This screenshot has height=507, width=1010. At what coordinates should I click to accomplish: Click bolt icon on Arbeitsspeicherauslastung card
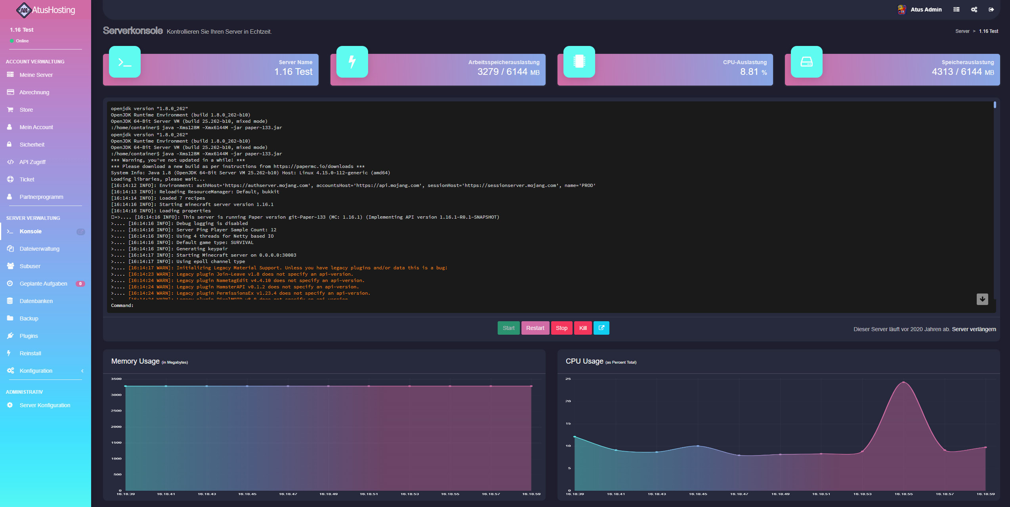[x=352, y=62]
